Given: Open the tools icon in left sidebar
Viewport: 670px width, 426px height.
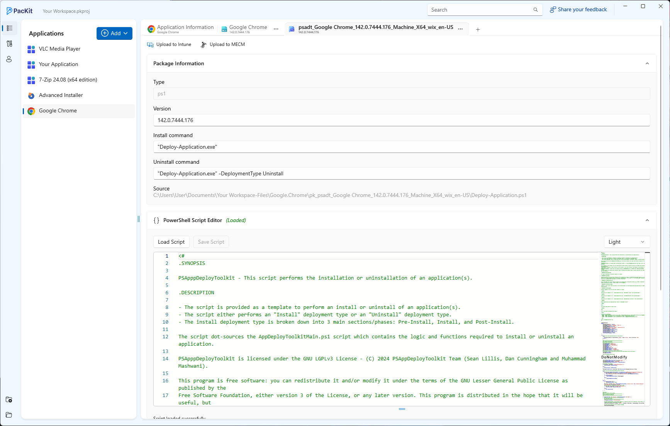Looking at the screenshot, I should 10,44.
